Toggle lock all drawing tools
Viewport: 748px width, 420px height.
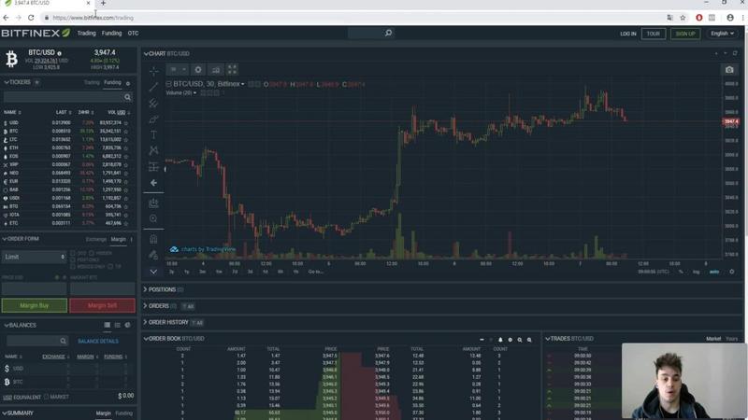point(153,255)
